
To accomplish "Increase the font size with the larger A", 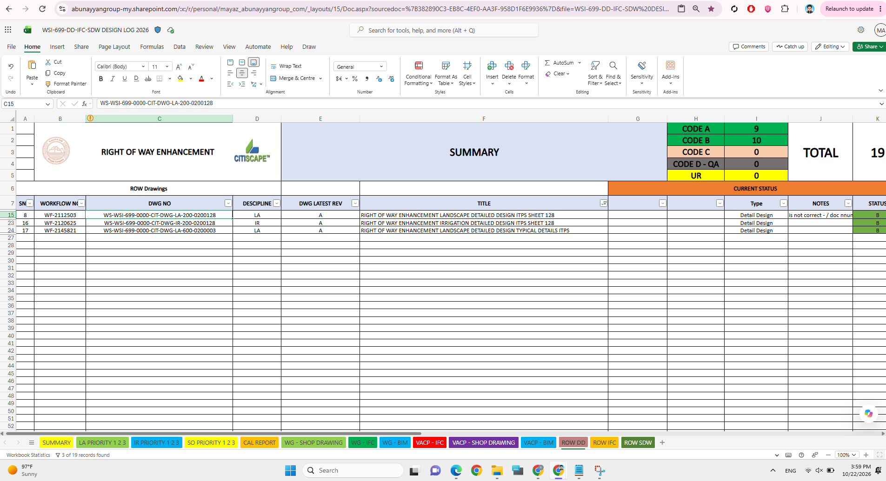I will (x=179, y=66).
